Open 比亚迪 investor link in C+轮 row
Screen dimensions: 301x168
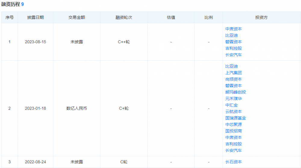[231, 67]
